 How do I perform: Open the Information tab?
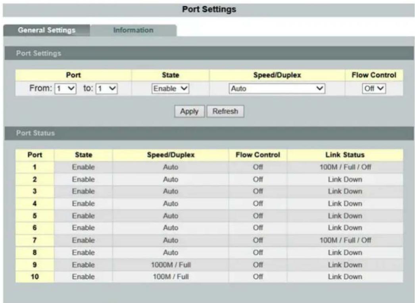tap(133, 30)
